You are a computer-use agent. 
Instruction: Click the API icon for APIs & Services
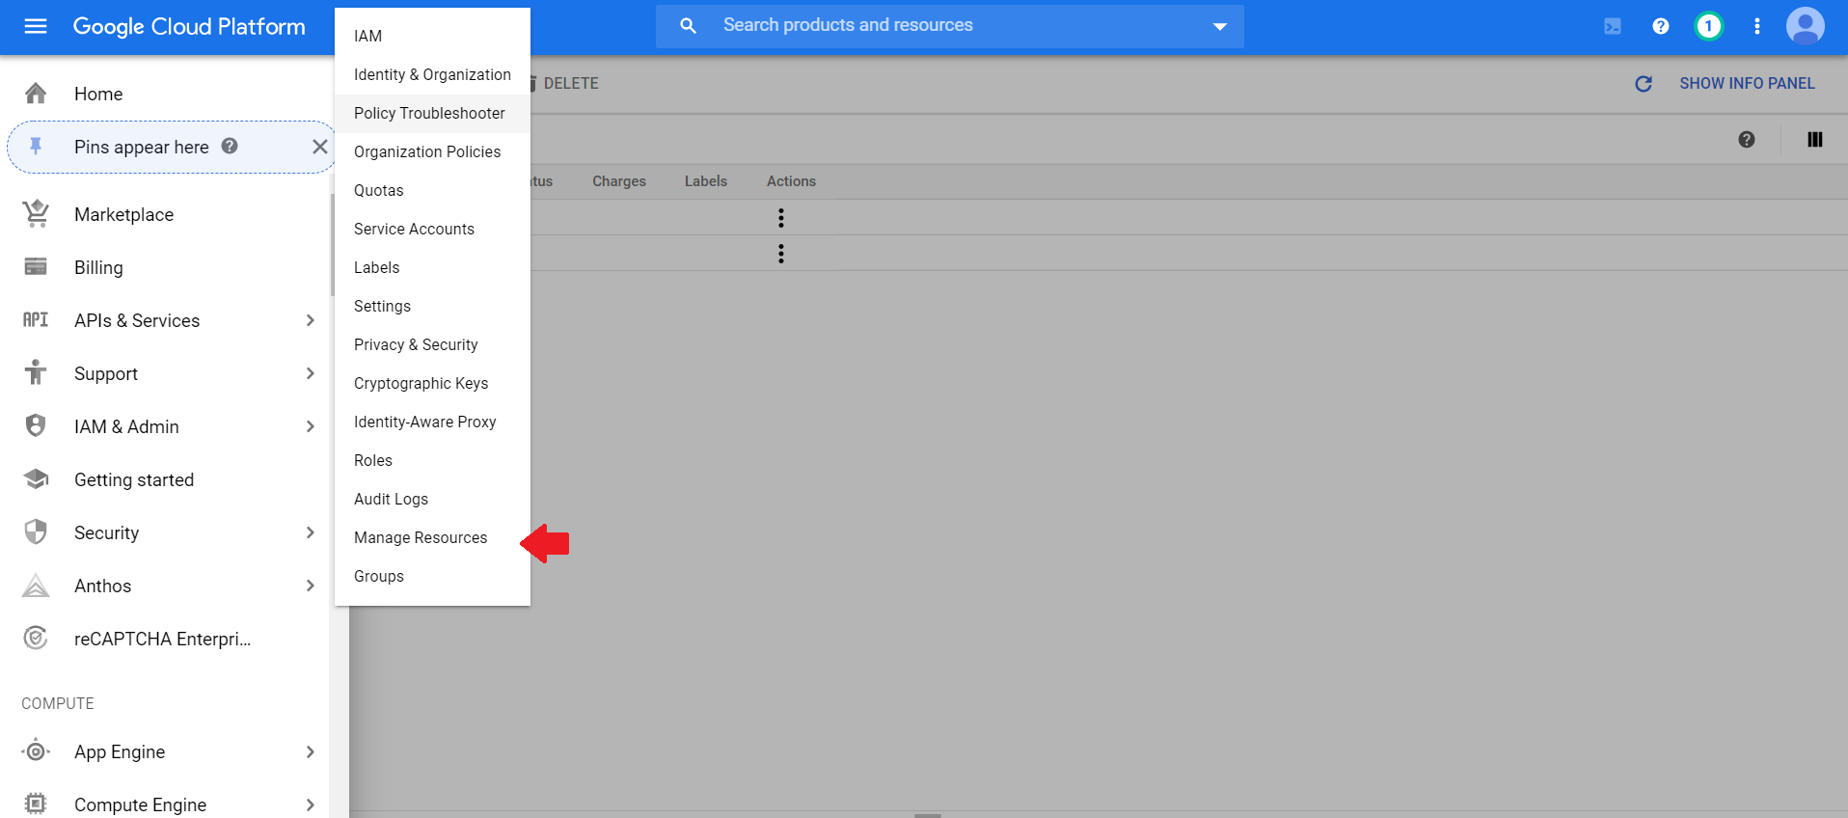36,319
